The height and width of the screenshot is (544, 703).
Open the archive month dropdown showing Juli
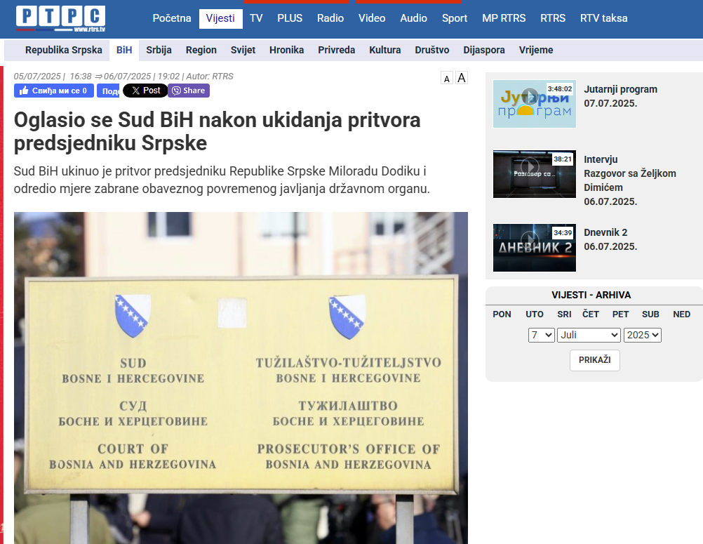[589, 335]
